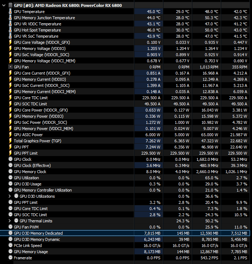Click the average value 2.1 FPS
The image size is (252, 264).
click(240, 258)
